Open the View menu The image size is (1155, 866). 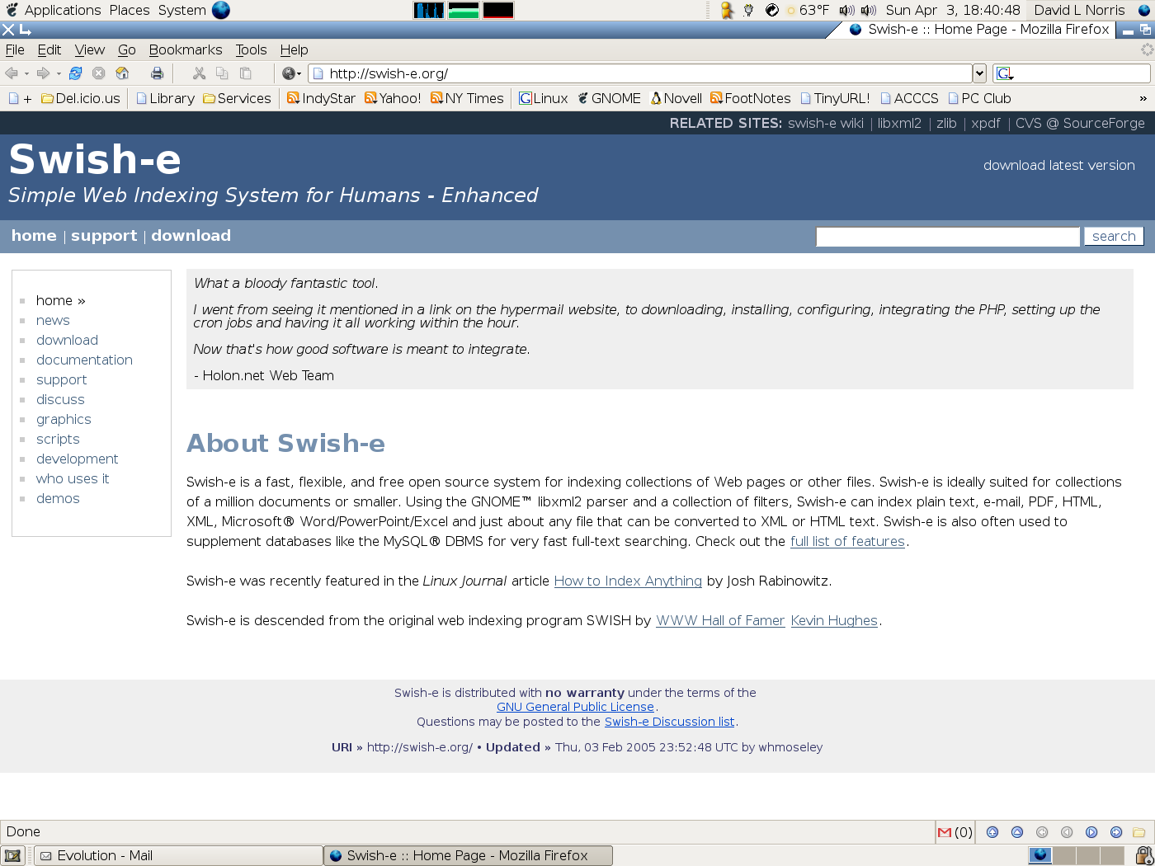[x=90, y=49]
